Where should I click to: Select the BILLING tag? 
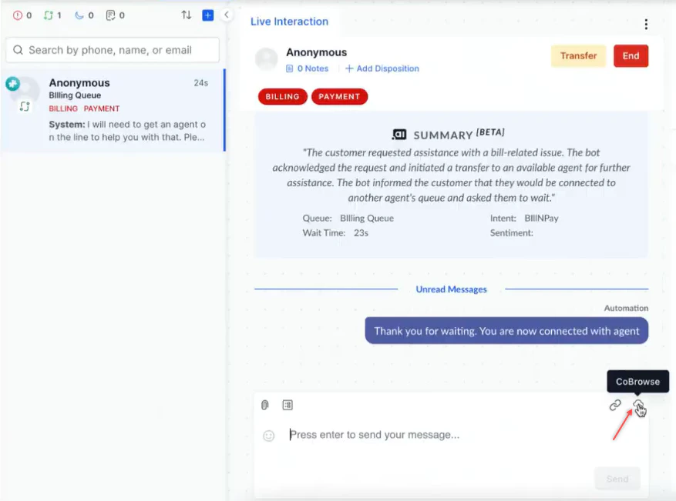pos(282,96)
